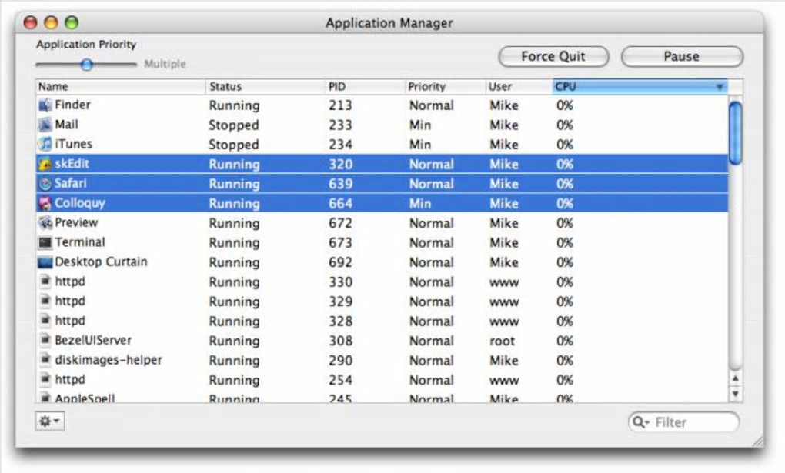Click the Mike user of diskimages-helper

(x=503, y=361)
